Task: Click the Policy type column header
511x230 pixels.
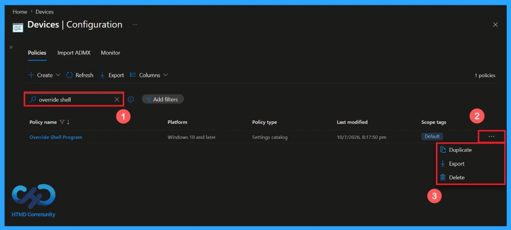Action: 264,122
